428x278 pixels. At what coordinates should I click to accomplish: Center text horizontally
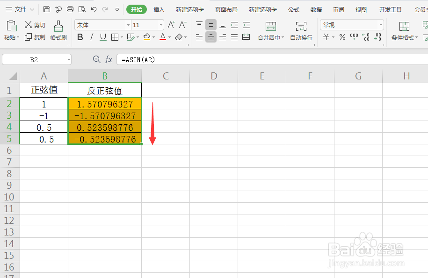[210, 37]
